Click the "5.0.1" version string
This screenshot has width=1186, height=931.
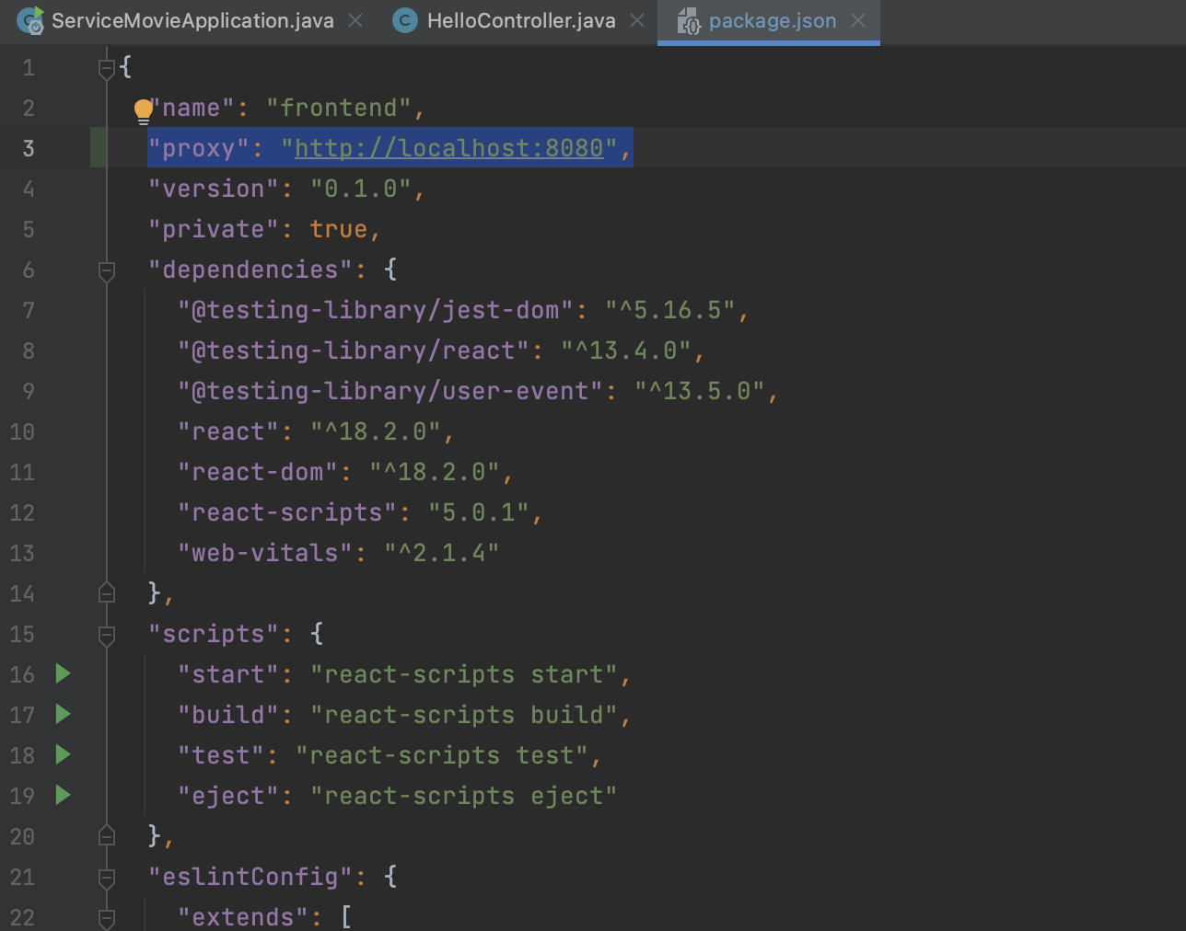479,512
